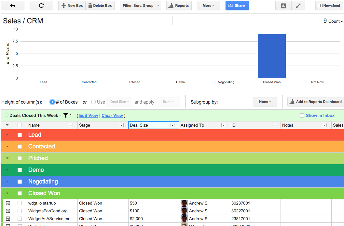Share this pipeline
Screen dimensions: 344x226
[x=237, y=6]
